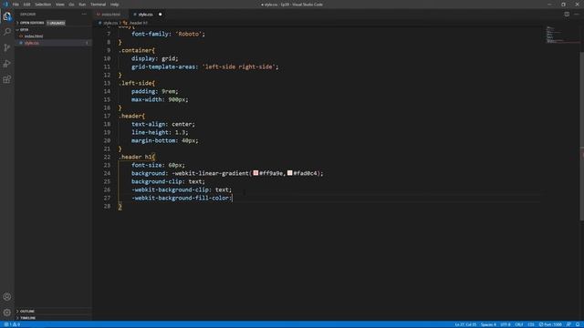The image size is (584, 328).
Task: Click 'padding: 9rem;' on line 14
Action: click(154, 91)
